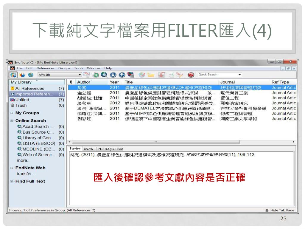
Task: Select Library of Con... online search
Action: coord(41,138)
